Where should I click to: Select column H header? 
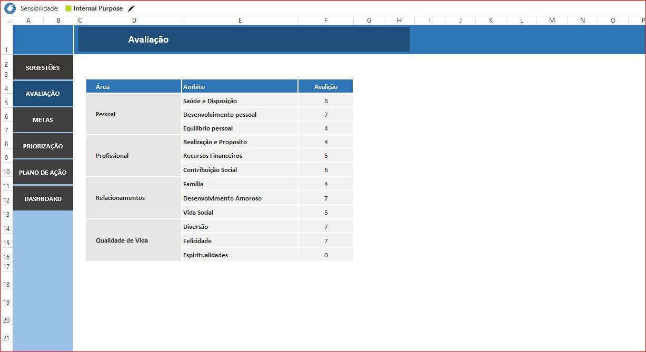(x=399, y=21)
